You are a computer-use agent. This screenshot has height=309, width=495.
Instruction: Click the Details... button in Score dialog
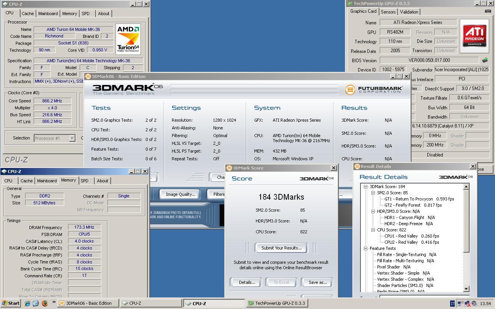(x=247, y=282)
